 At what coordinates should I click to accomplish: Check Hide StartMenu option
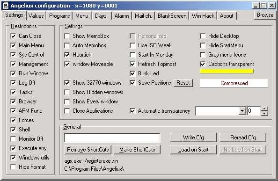(x=203, y=45)
